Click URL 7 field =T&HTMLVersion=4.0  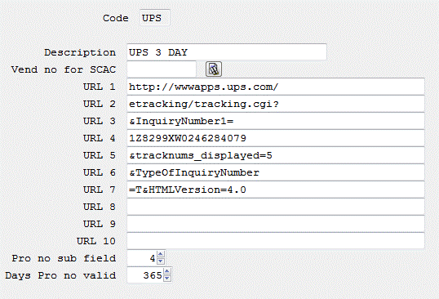point(276,190)
